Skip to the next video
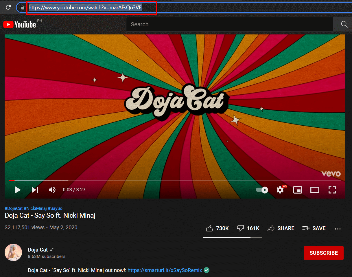Viewport: 352px width, 277px height. [35, 190]
